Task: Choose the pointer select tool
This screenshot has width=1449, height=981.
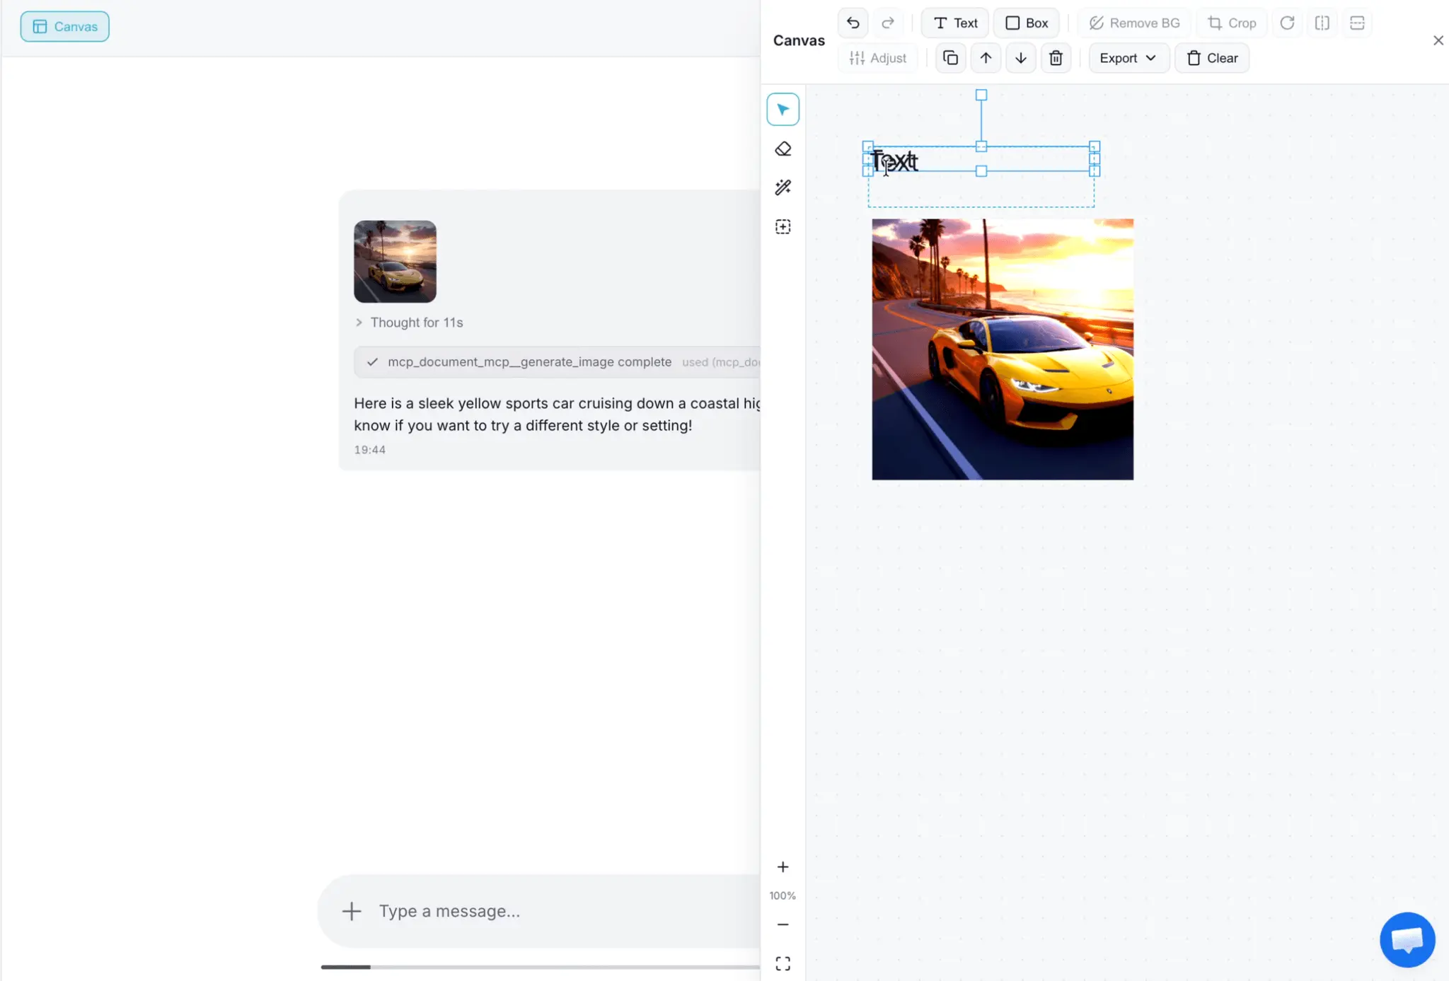Action: [783, 110]
